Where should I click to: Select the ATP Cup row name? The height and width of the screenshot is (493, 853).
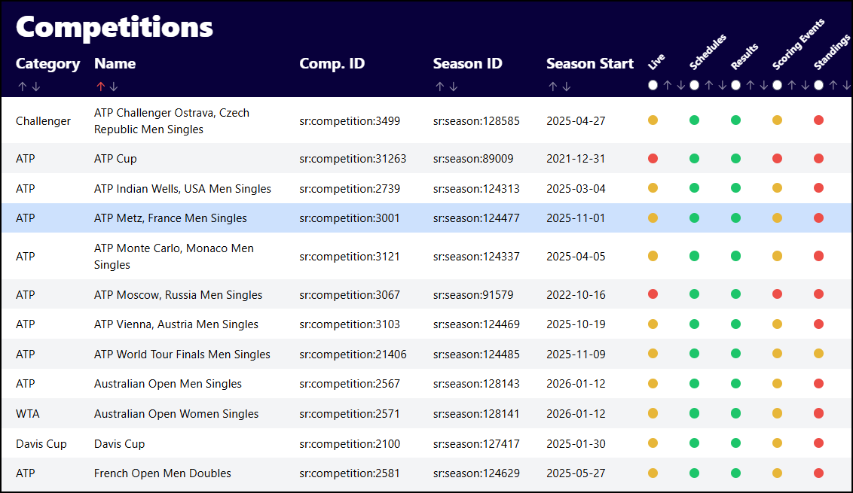(x=115, y=159)
